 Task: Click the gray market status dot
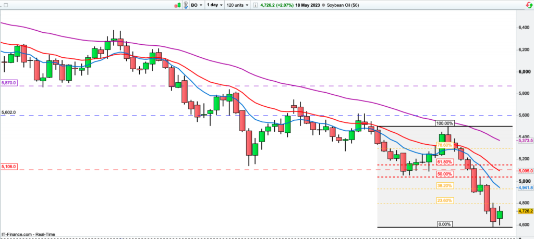pyautogui.click(x=323, y=5)
